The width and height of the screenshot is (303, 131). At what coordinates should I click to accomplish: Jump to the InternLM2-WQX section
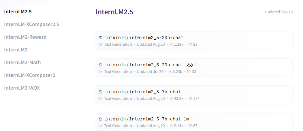(x=22, y=88)
